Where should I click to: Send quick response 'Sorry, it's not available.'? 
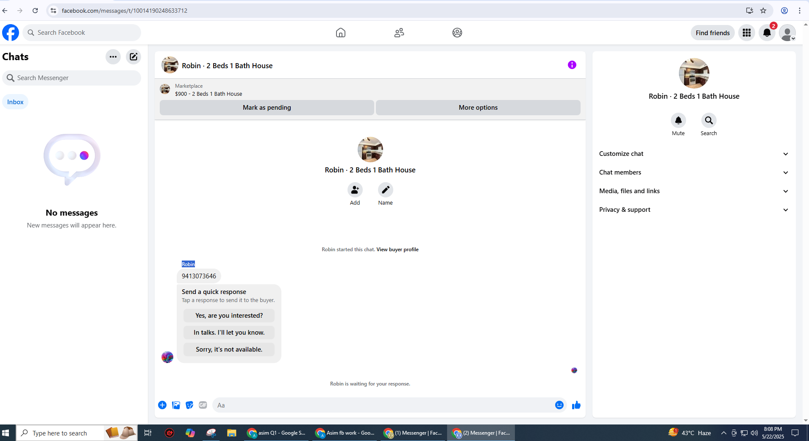[x=229, y=349]
